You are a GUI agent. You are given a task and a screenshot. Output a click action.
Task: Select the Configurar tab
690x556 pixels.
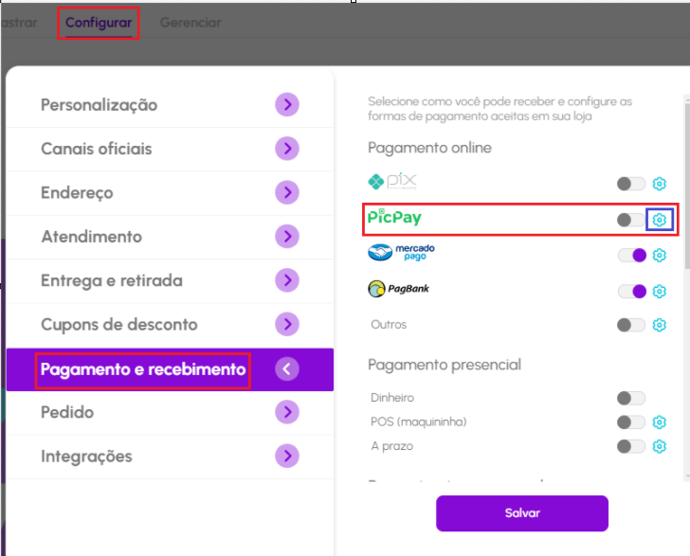(99, 23)
